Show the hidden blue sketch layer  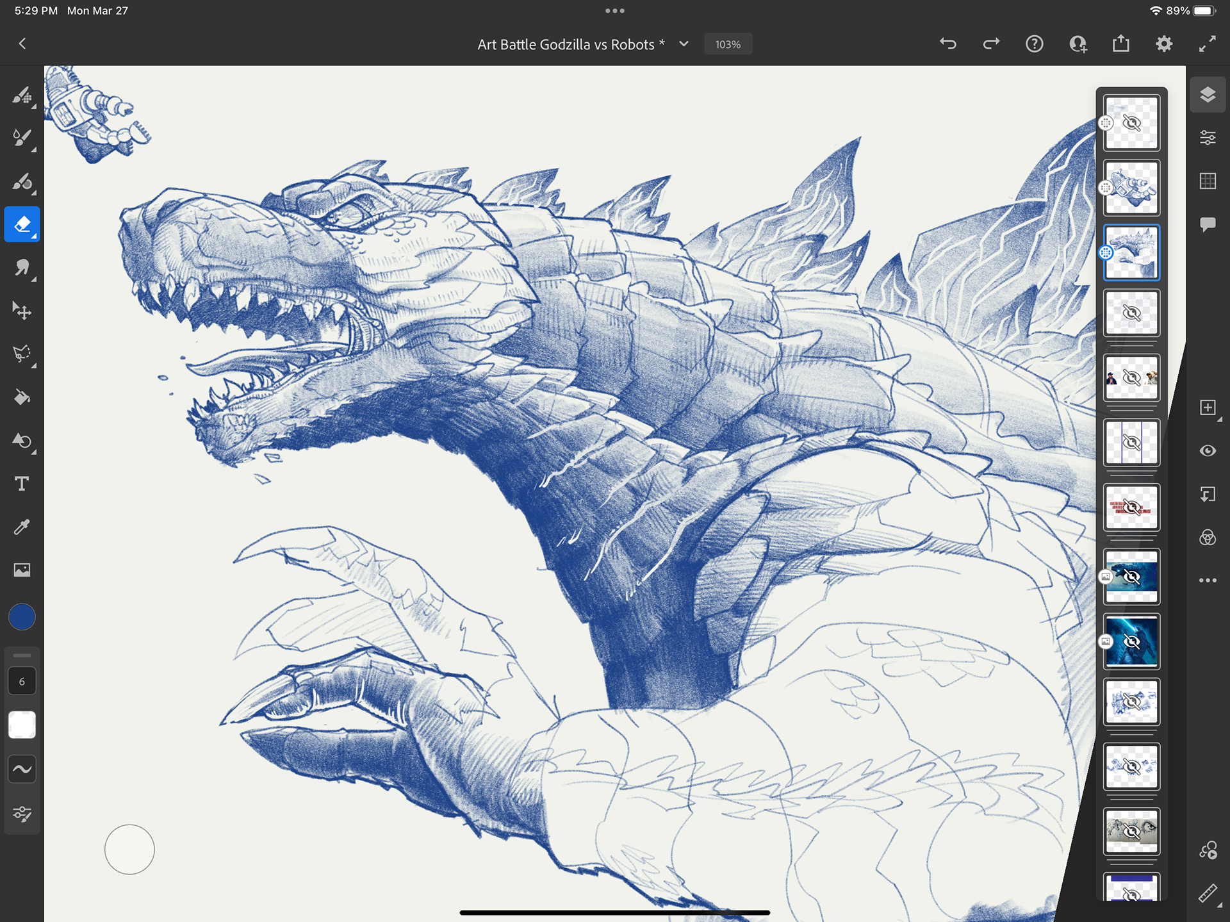[x=1131, y=702]
